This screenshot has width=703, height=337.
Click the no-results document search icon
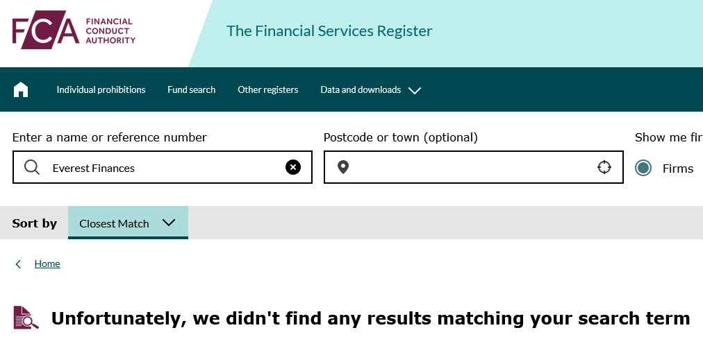(26, 318)
